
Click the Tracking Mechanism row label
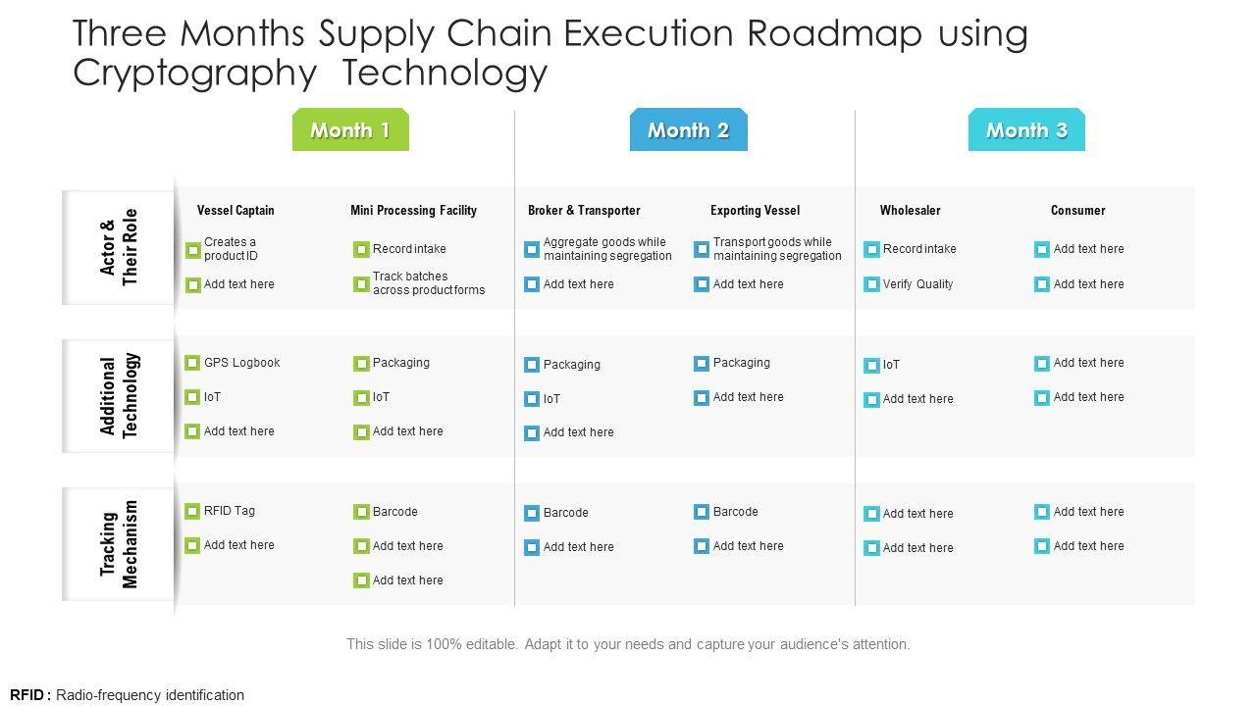(x=119, y=544)
